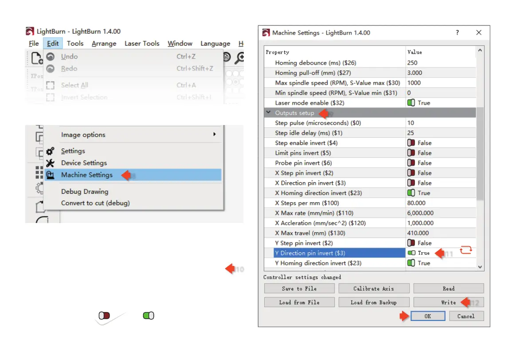The width and height of the screenshot is (528, 352).
Task: Open the Laser Tools menu
Action: (x=142, y=43)
